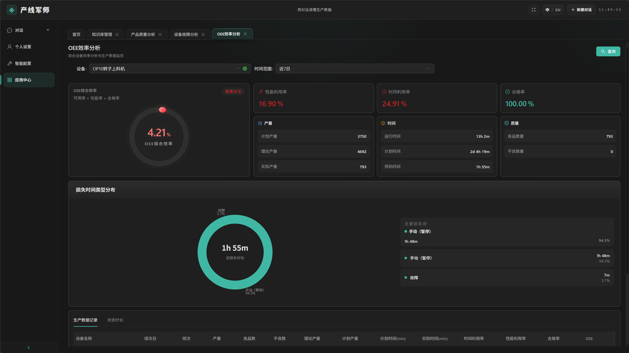Viewport: 629px width, 353px height.
Task: Open the 时间范围 dropdown set to 近7日
Action: click(x=355, y=69)
